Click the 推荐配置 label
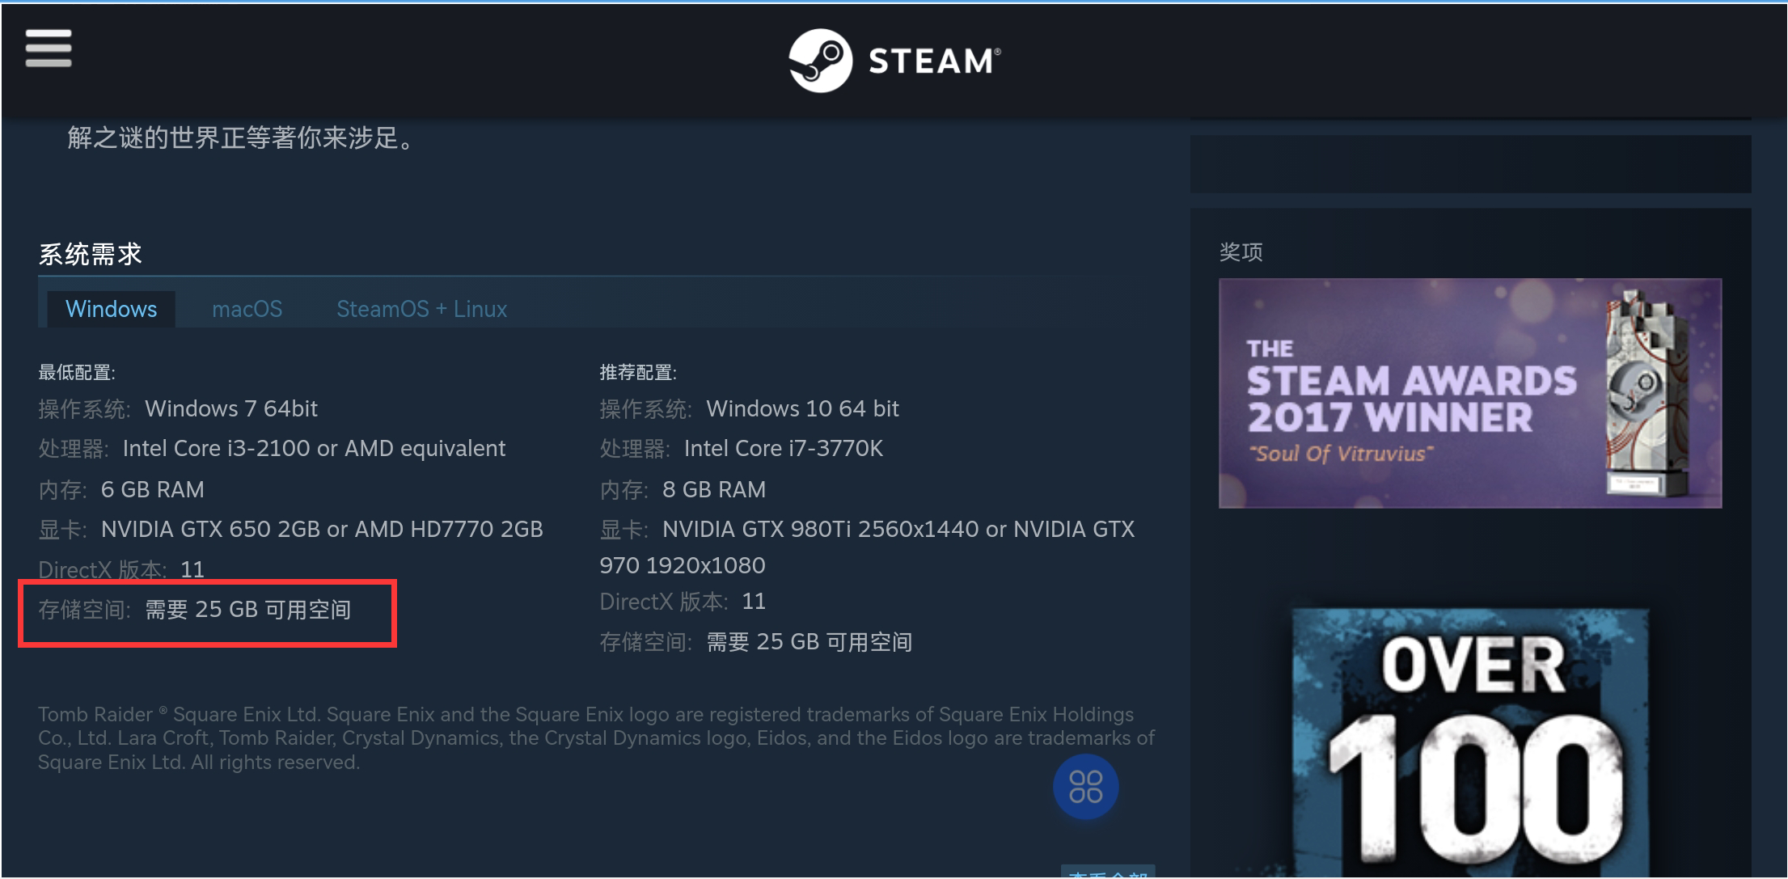Screen dimensions: 1788x879 638,372
